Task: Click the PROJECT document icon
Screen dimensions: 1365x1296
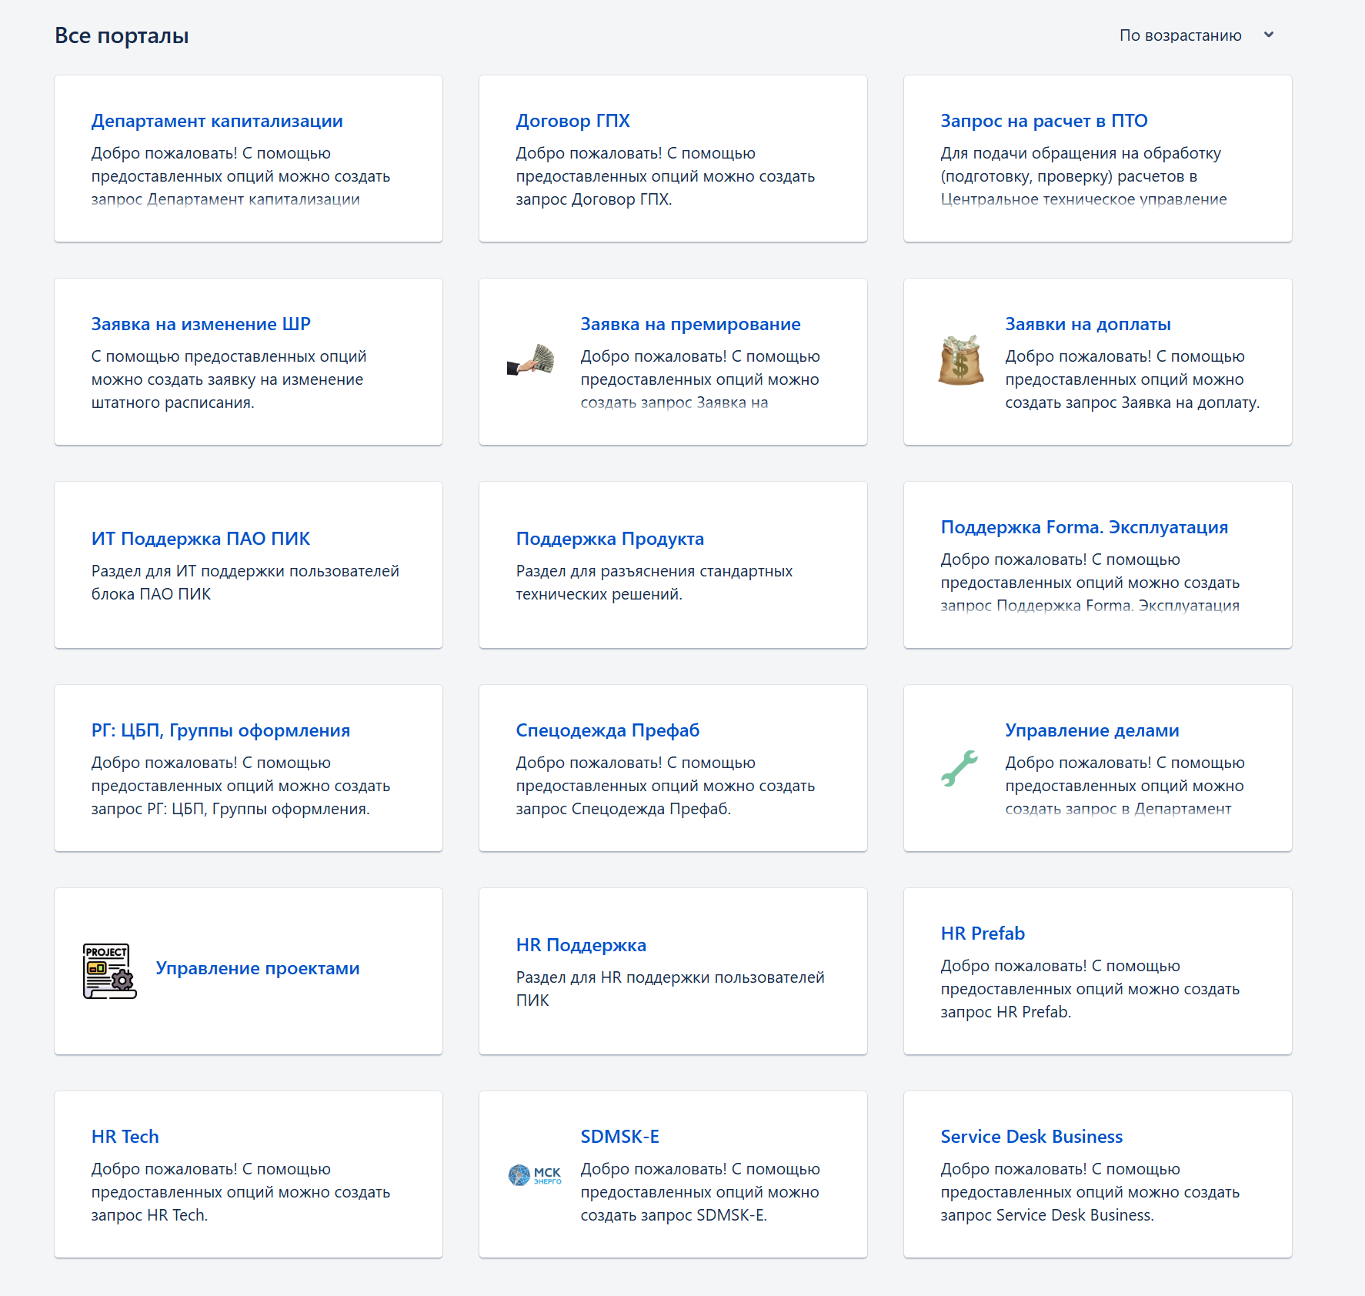Action: coord(109,971)
